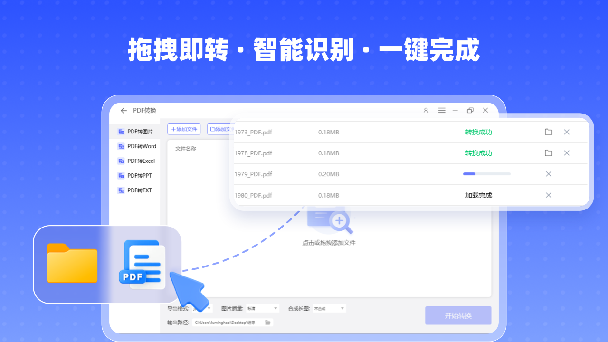The width and height of the screenshot is (608, 342).
Task: Open the hamburger menu icon
Action: point(441,110)
